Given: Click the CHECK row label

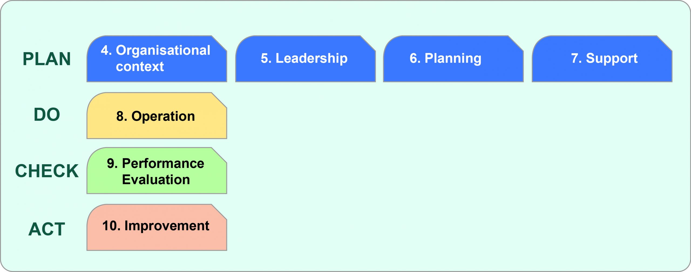Looking at the screenshot, I should coord(47,171).
